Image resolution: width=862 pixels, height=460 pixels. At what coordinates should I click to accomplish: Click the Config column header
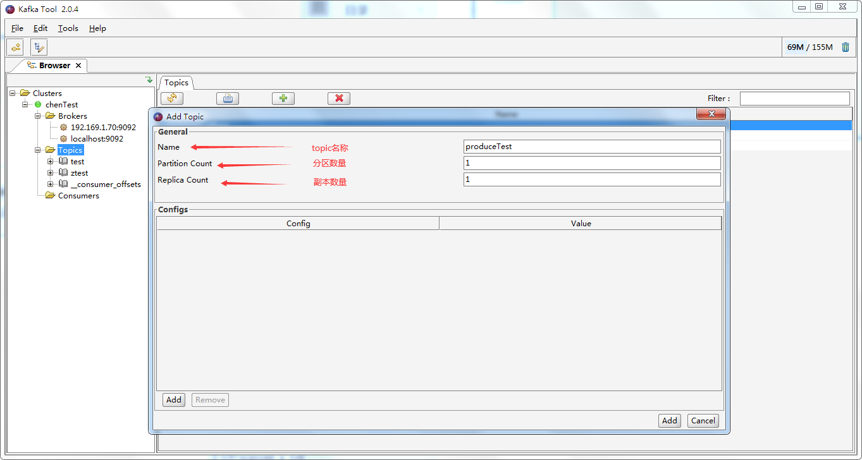[298, 223]
